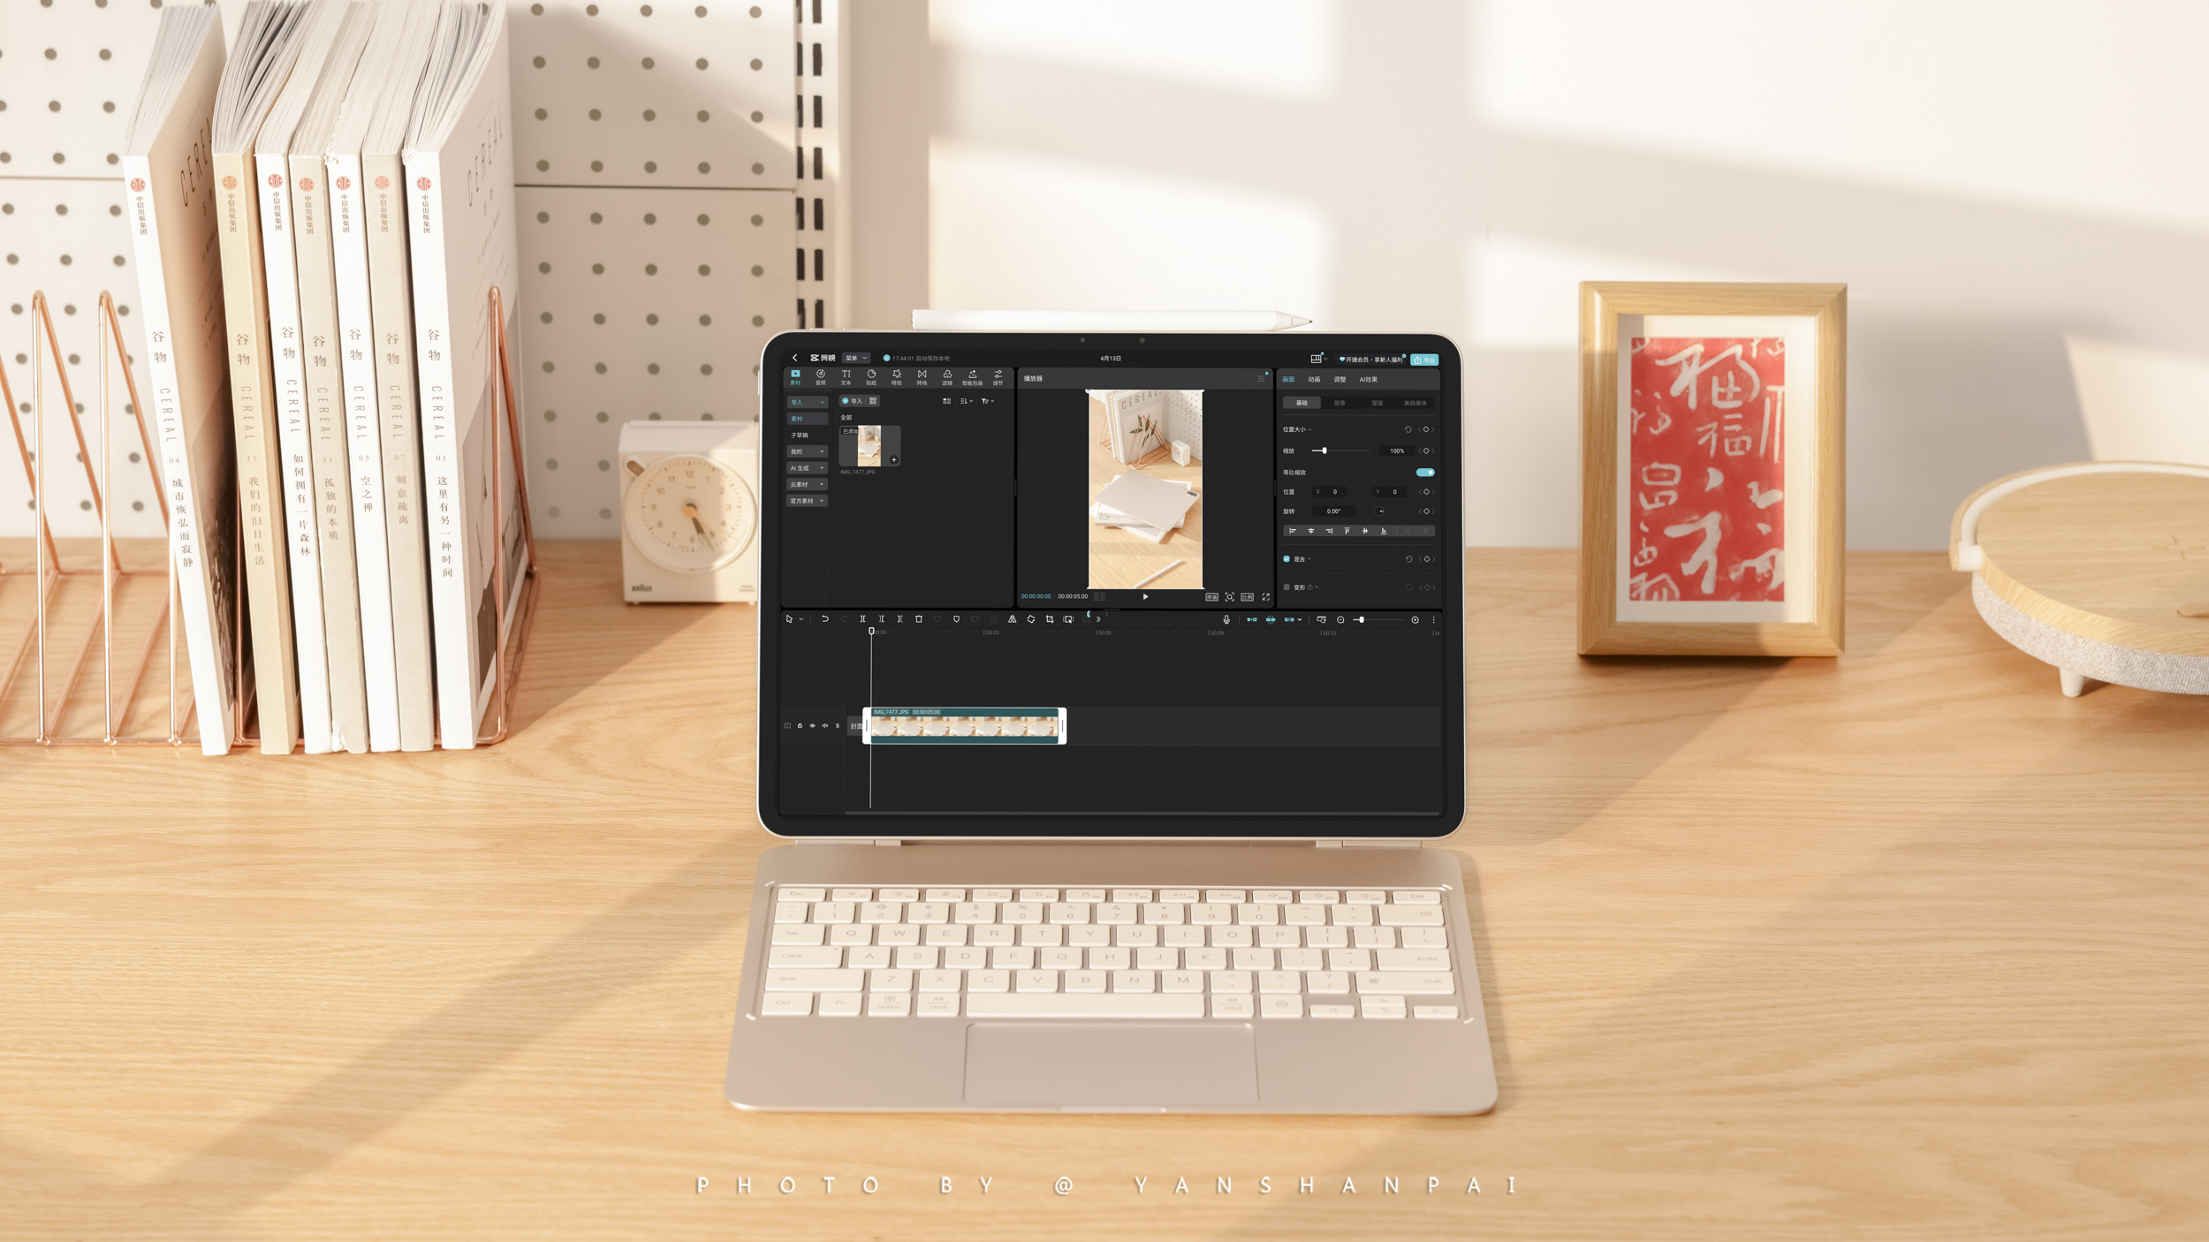Click the 导出 export button
The image size is (2209, 1242).
click(1424, 360)
